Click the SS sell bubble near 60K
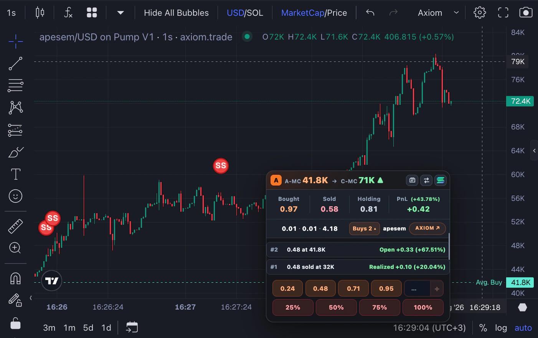538x338 pixels. tap(221, 166)
